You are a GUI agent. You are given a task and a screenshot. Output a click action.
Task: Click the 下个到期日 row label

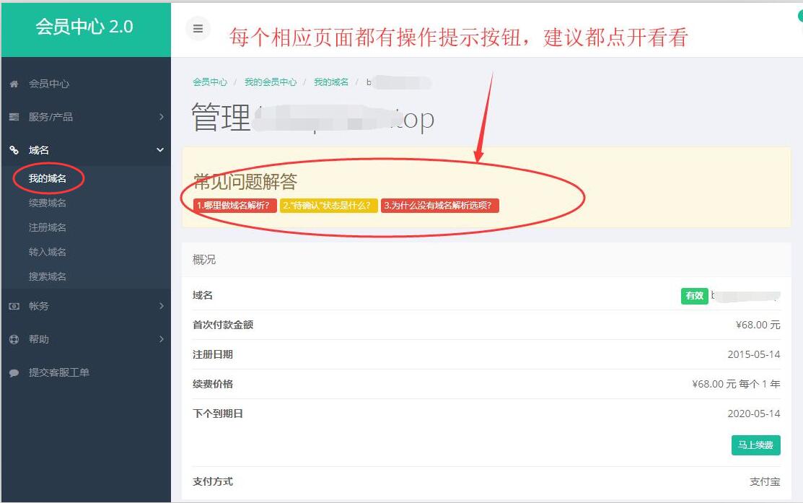point(218,414)
